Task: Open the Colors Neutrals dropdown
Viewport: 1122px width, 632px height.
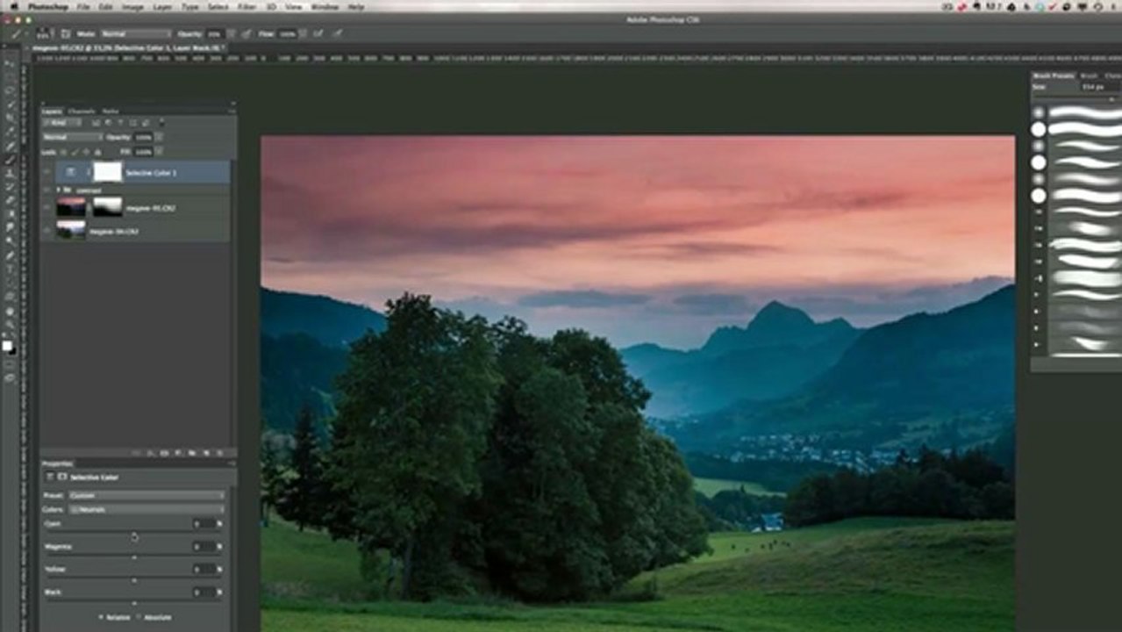Action: [x=147, y=509]
